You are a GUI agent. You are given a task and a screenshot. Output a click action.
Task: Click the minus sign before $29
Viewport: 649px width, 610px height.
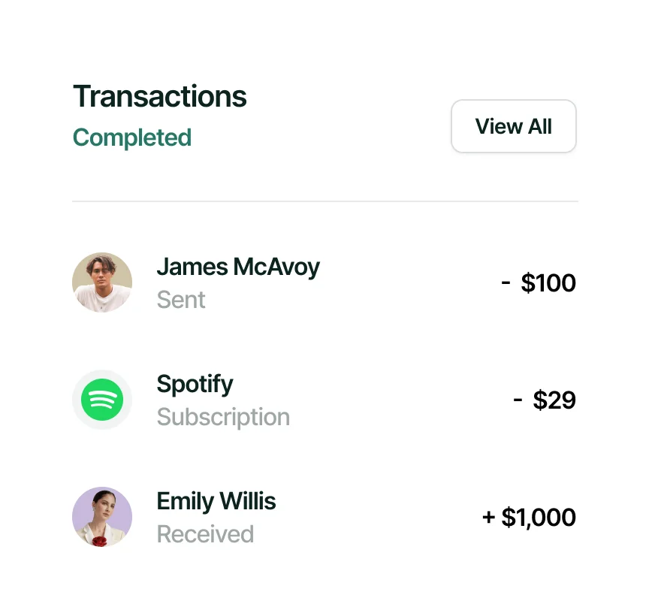[518, 400]
